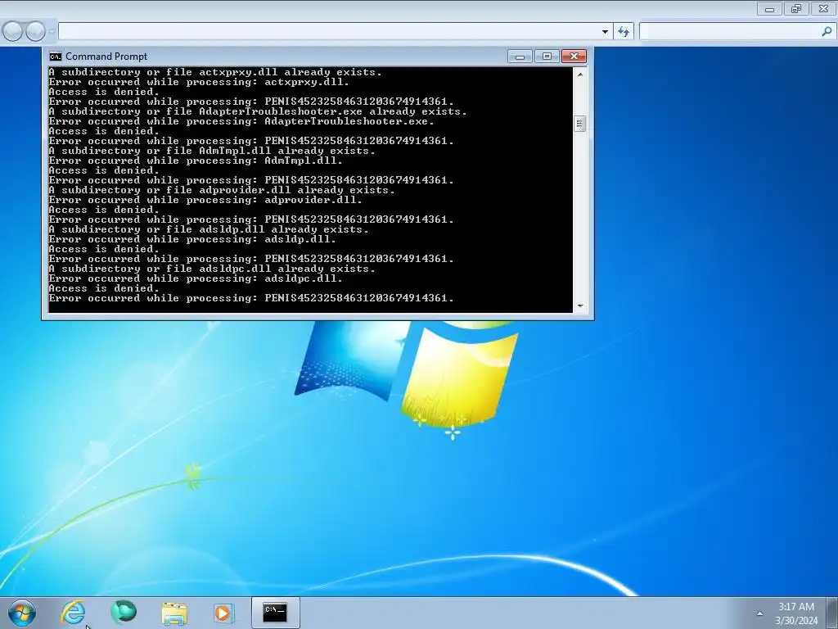Viewport: 838px width, 629px height.
Task: Click the date 3/30/2024 in taskbar
Action: pyautogui.click(x=796, y=621)
